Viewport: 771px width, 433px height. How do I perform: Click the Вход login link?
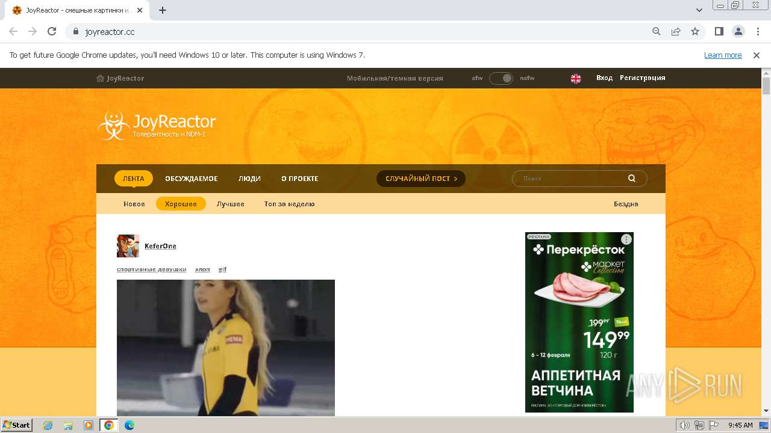coord(604,78)
